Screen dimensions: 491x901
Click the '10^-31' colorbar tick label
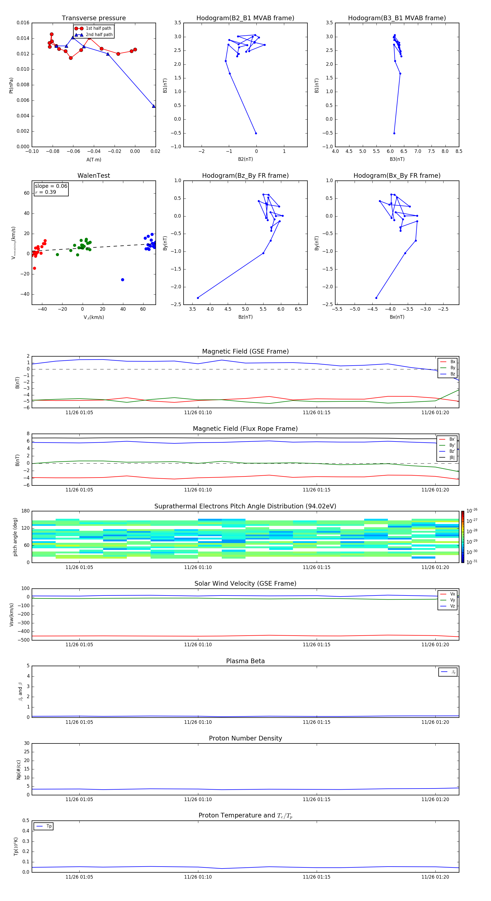coord(472,562)
